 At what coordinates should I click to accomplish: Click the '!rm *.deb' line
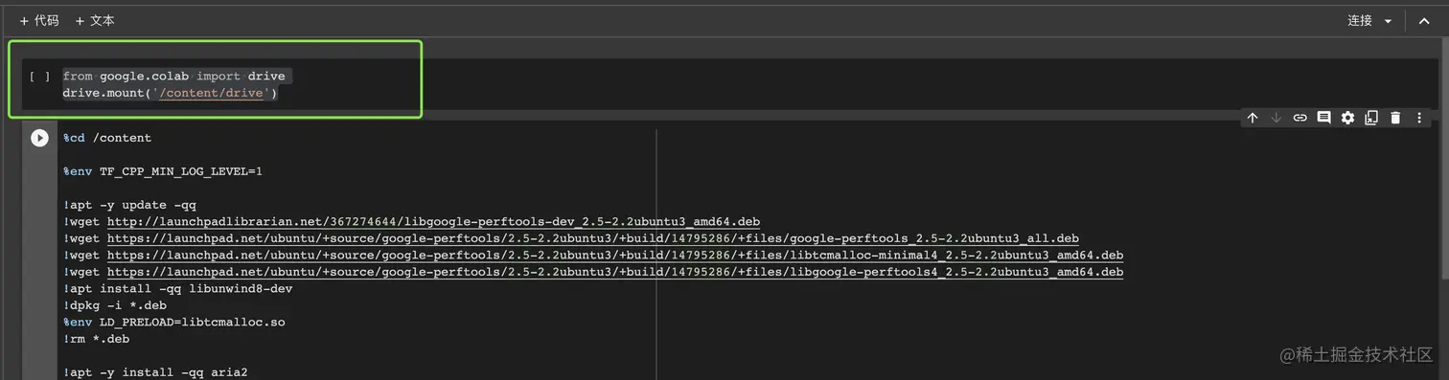[97, 339]
